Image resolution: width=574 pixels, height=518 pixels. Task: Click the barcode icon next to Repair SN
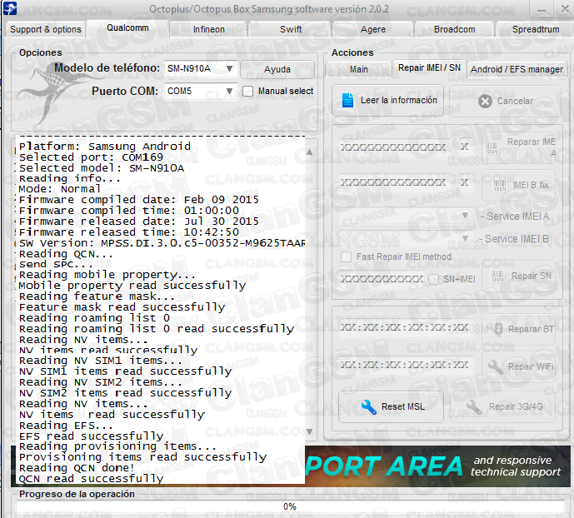coord(497,276)
